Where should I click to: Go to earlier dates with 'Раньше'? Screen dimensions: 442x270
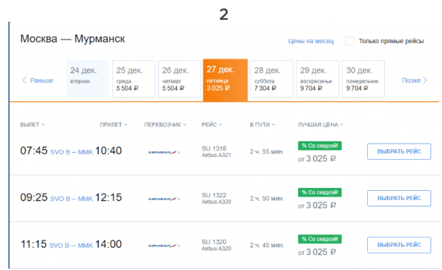coord(42,81)
